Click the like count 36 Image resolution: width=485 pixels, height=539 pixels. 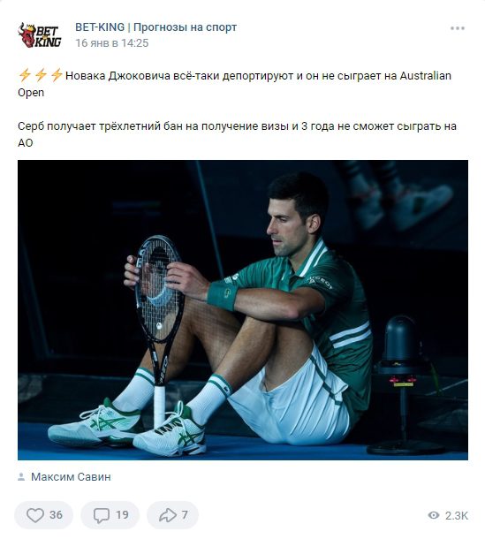56,515
